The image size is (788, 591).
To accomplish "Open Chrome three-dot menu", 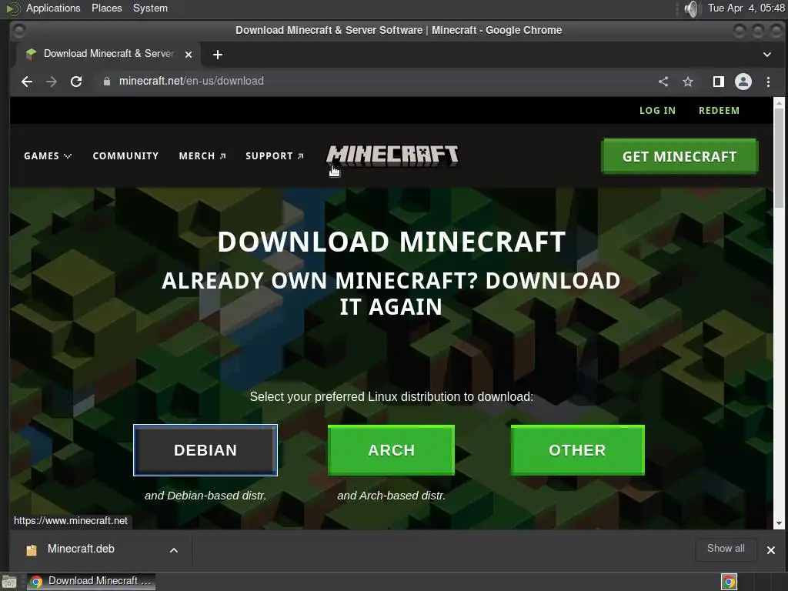I will click(x=769, y=82).
